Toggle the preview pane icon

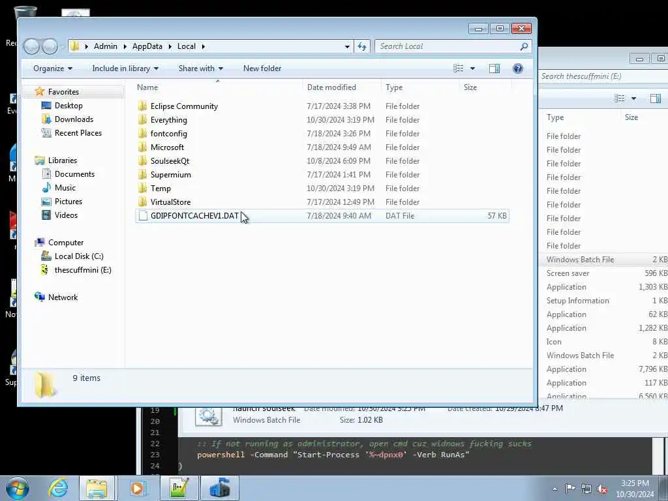[x=494, y=68]
